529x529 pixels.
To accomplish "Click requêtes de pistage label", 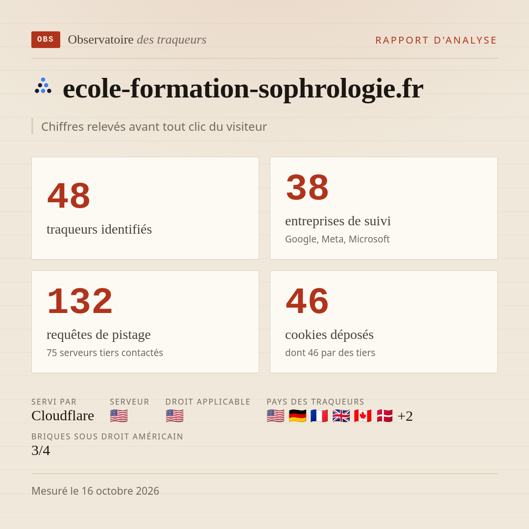I will point(98,335).
